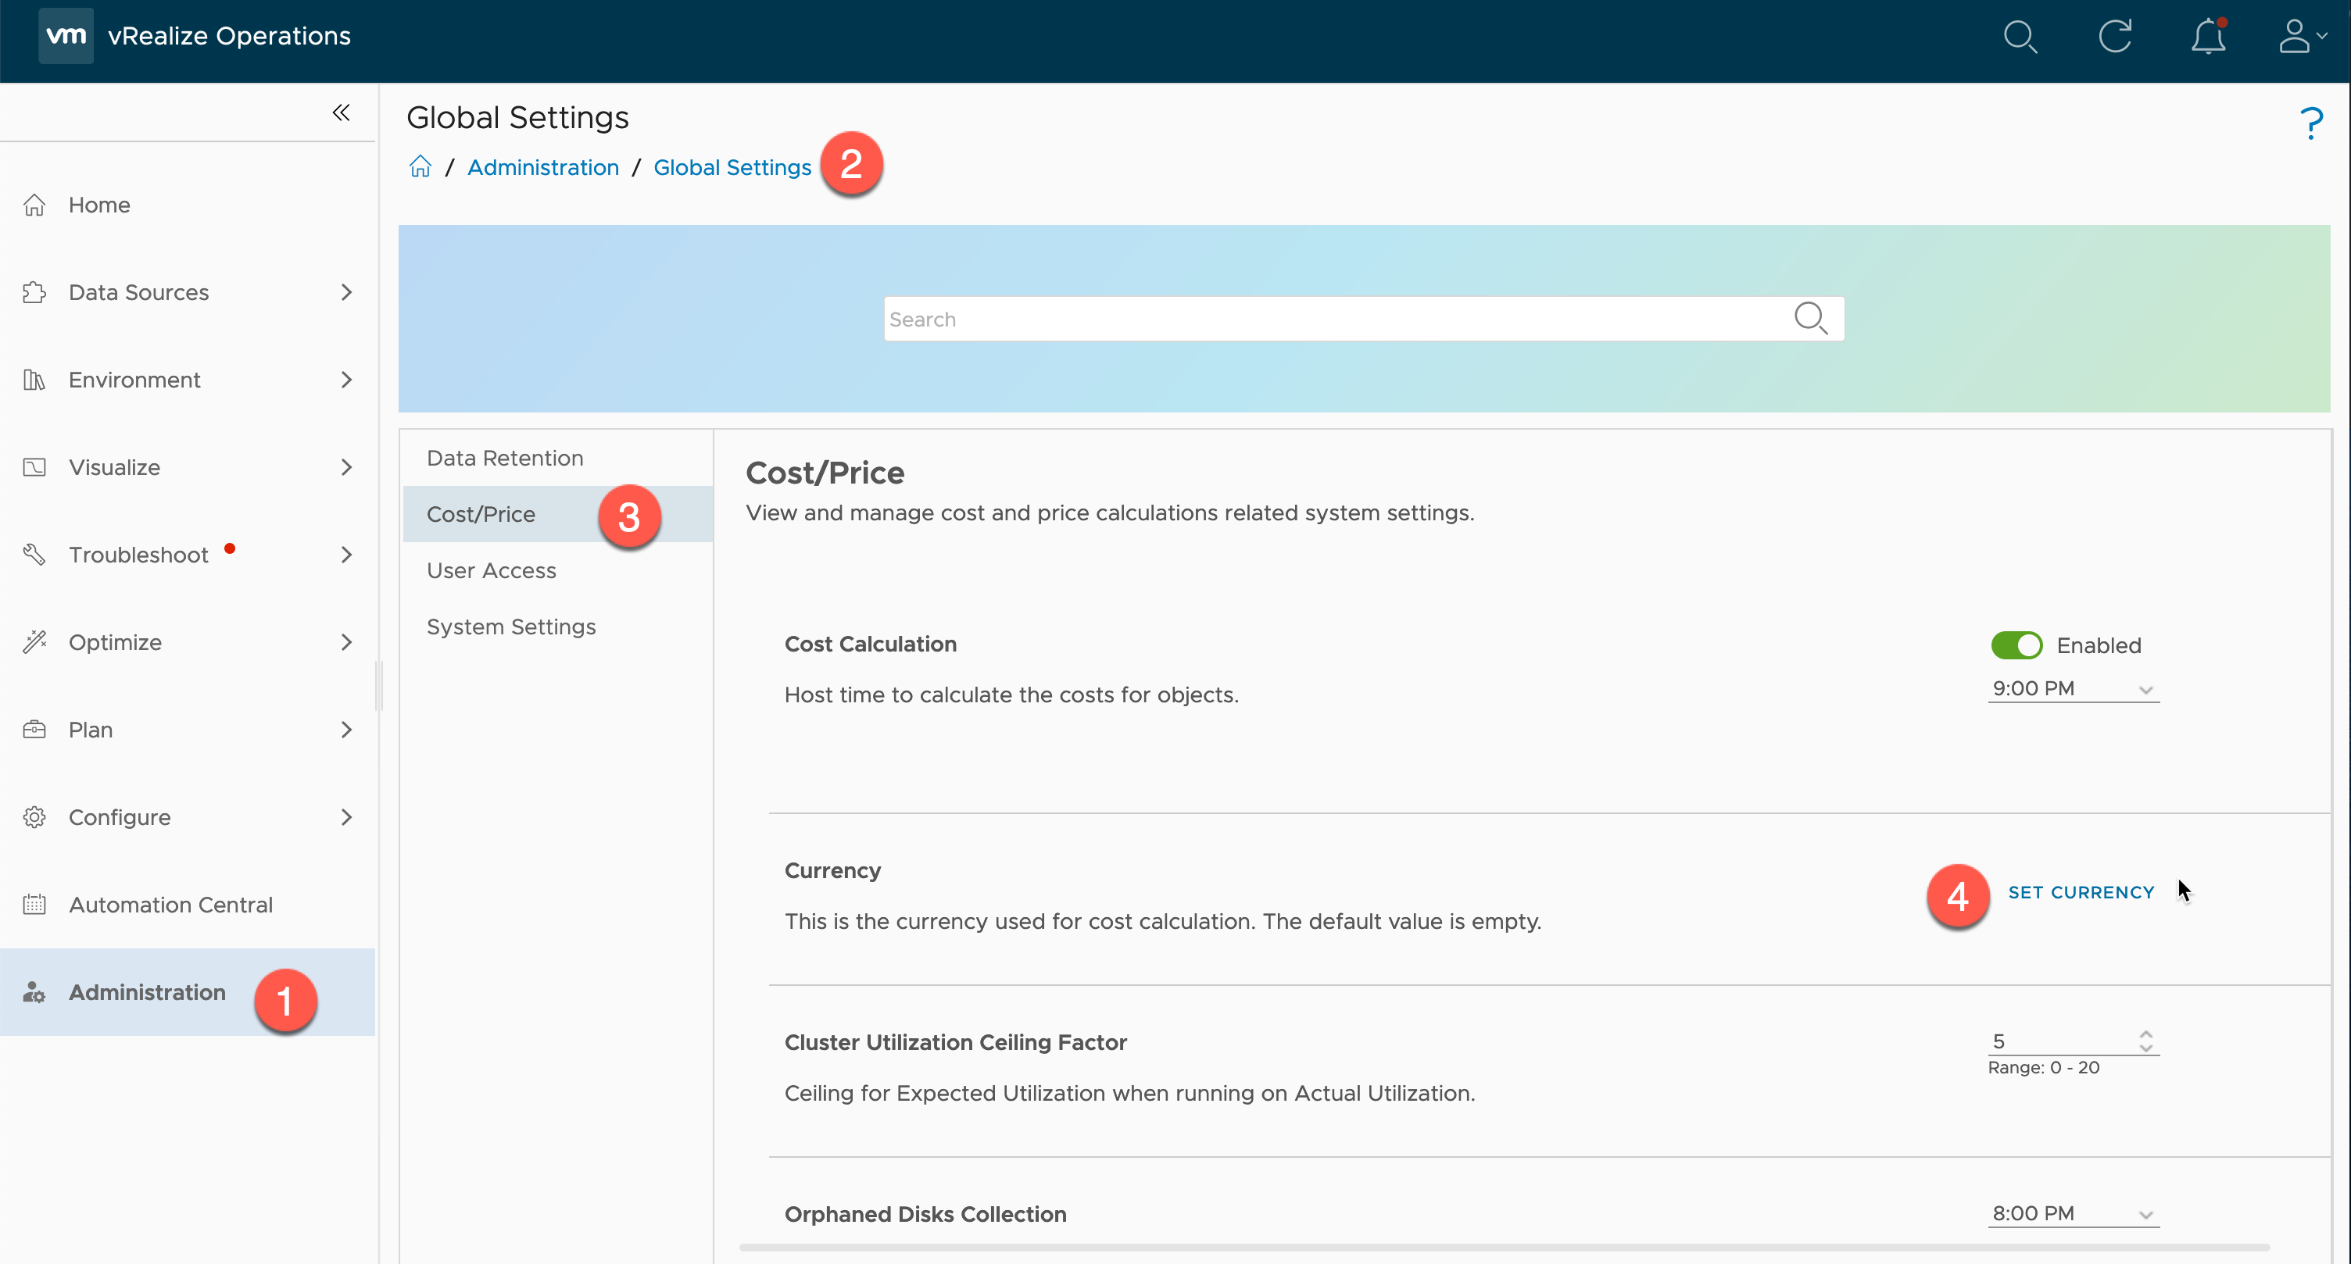Click the vm logo in header

[x=66, y=36]
